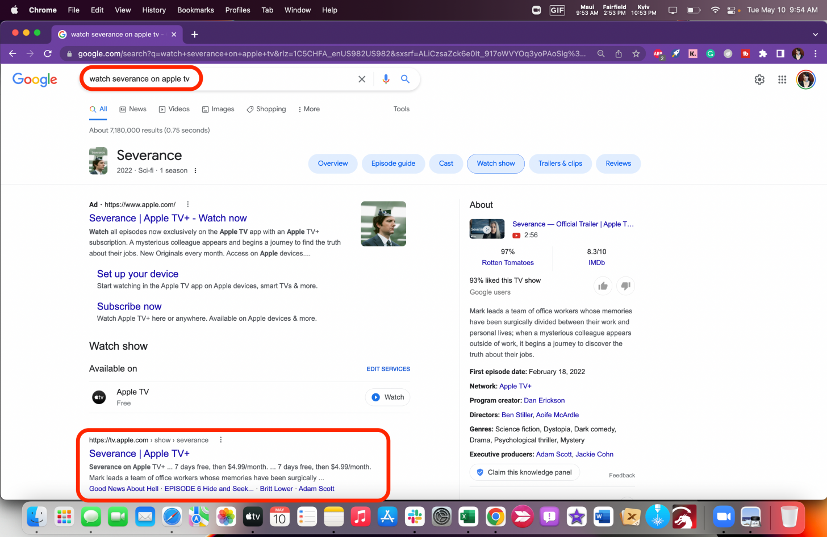
Task: Switch to Shopping results tab
Action: tap(266, 109)
